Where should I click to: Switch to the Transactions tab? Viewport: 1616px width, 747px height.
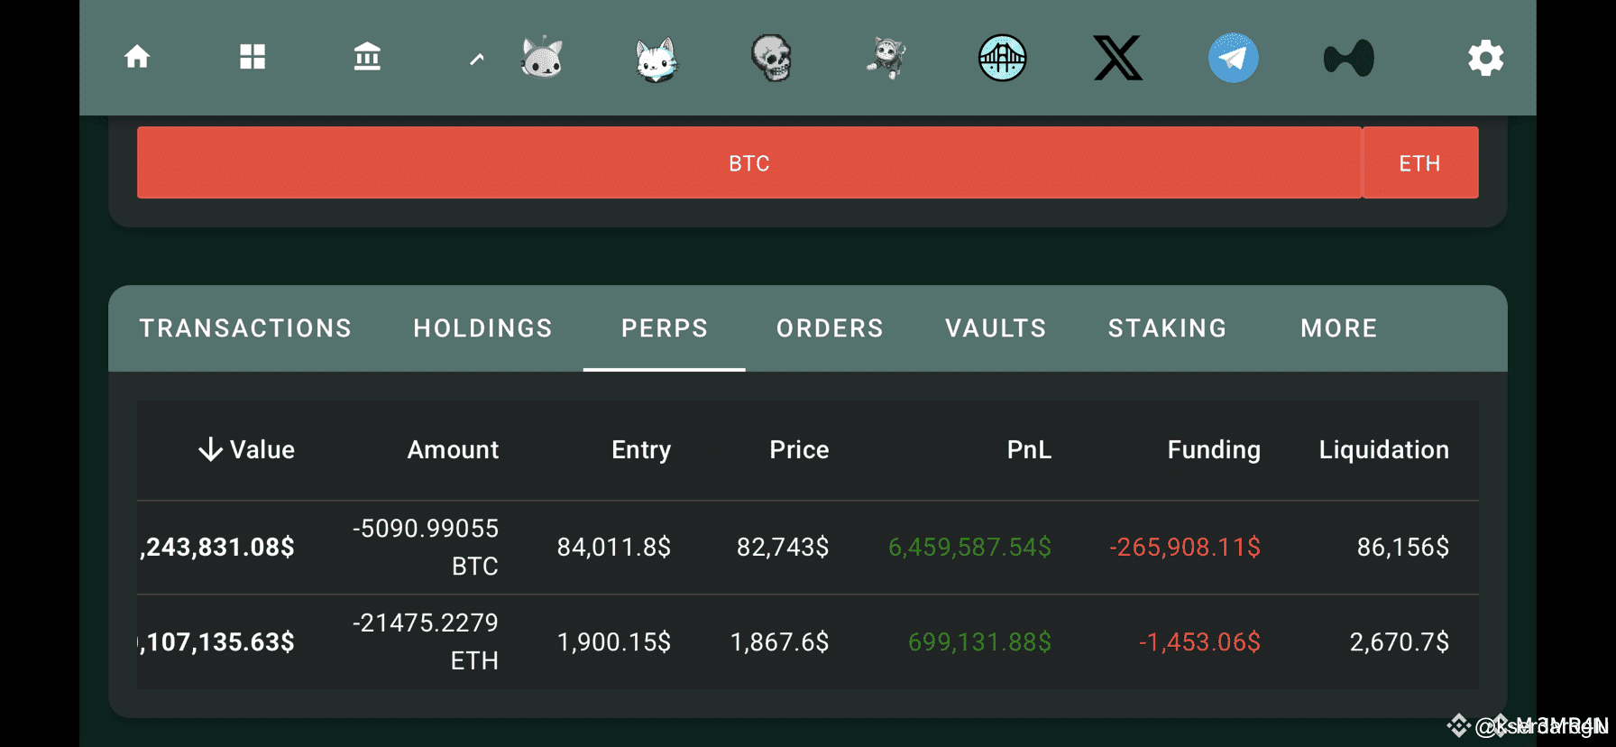click(245, 328)
